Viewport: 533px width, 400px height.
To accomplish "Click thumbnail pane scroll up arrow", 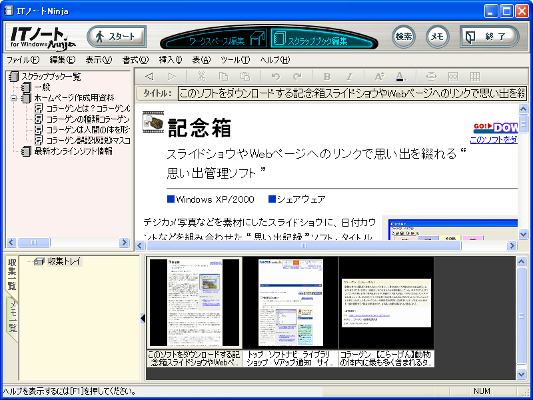I will pyautogui.click(x=522, y=261).
